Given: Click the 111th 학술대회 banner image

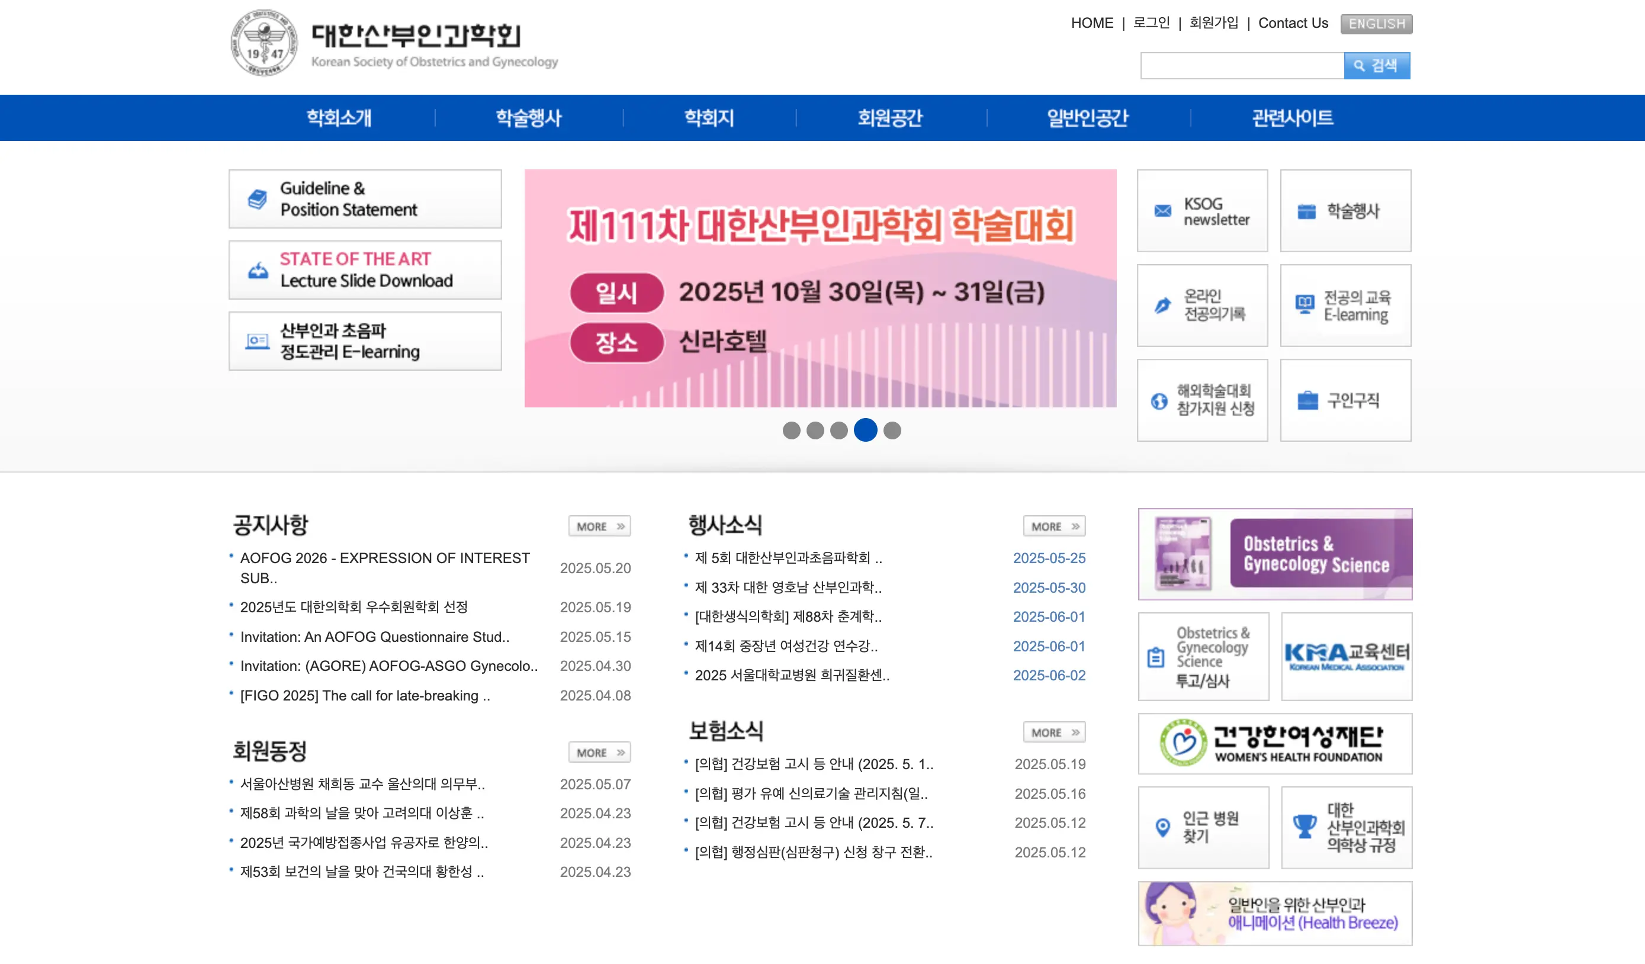Looking at the screenshot, I should [x=820, y=288].
